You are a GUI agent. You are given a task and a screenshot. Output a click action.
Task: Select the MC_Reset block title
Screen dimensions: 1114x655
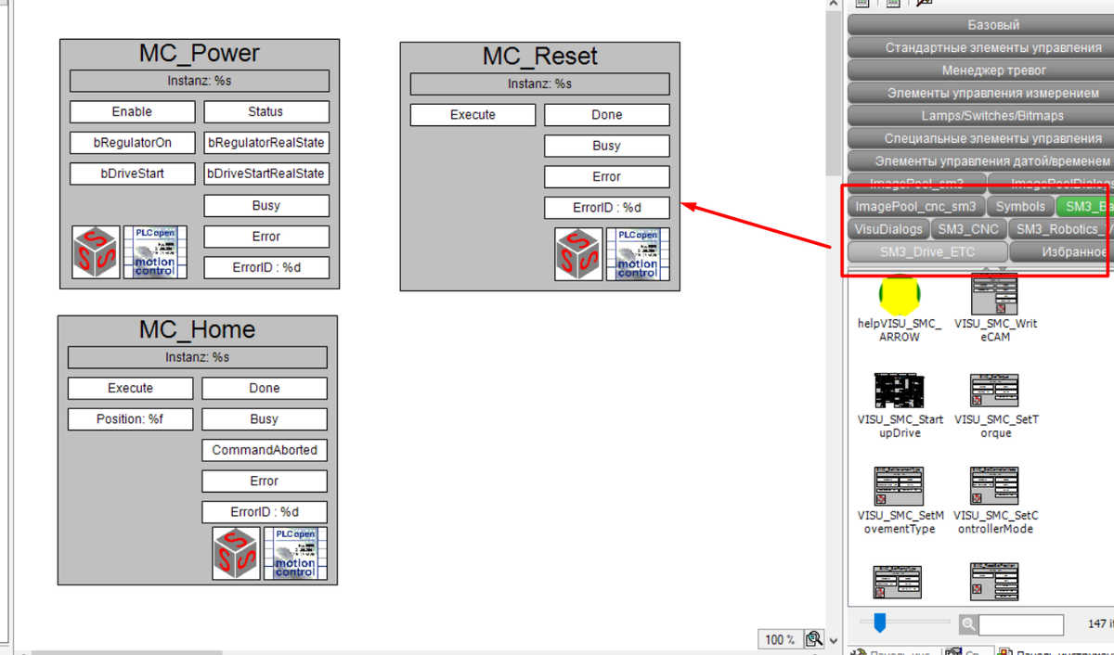[540, 57]
